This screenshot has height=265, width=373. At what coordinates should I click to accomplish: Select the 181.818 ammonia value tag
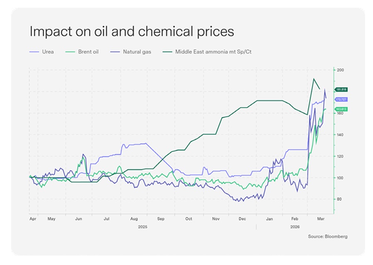(341, 89)
